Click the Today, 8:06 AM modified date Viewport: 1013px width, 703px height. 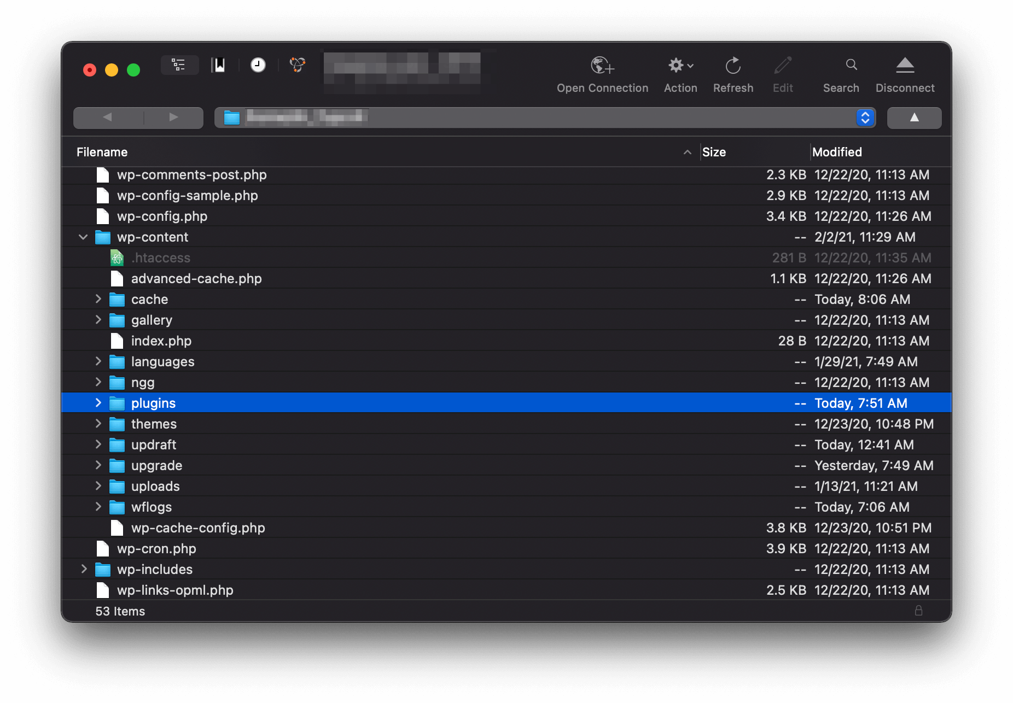coord(862,299)
